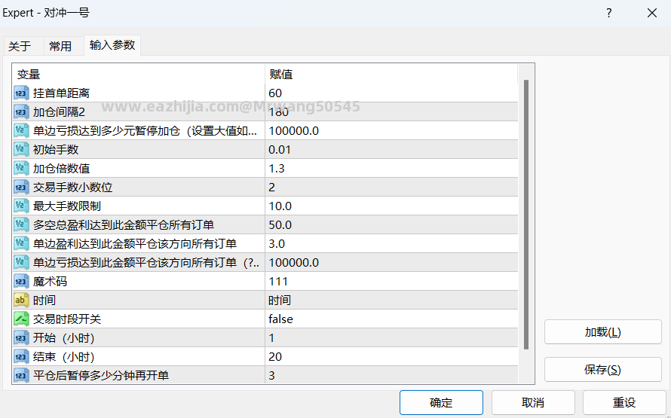Select the 交易时段开关 variable name
Screen dimensions: 671x418
tap(67, 319)
